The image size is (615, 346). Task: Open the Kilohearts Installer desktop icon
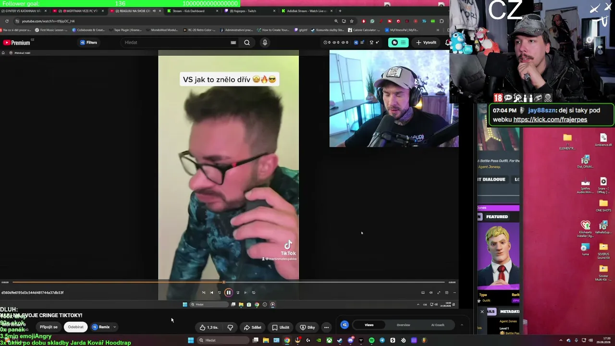click(585, 229)
